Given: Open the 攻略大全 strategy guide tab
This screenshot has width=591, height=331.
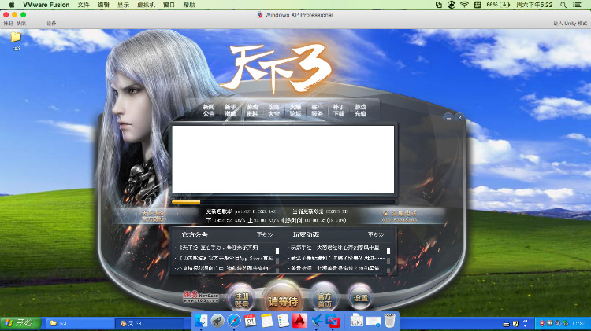Looking at the screenshot, I should click(x=273, y=110).
